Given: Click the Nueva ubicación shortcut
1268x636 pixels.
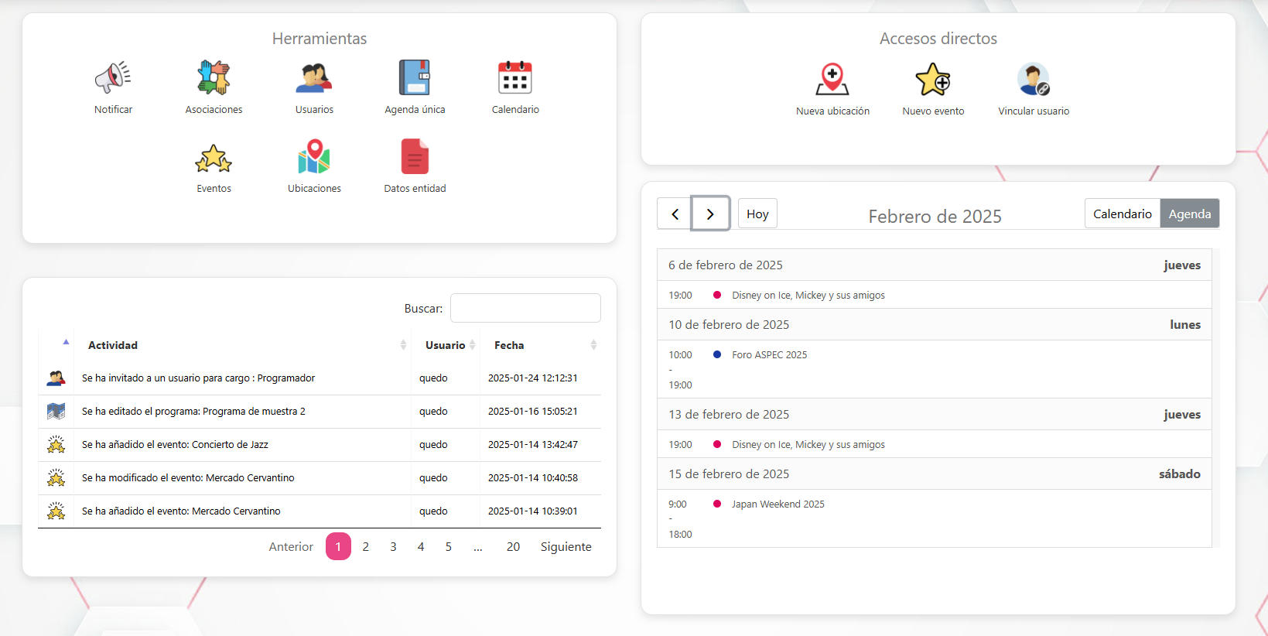Looking at the screenshot, I should (x=832, y=80).
